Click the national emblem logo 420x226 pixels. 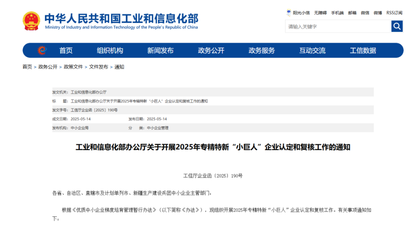coord(31,21)
